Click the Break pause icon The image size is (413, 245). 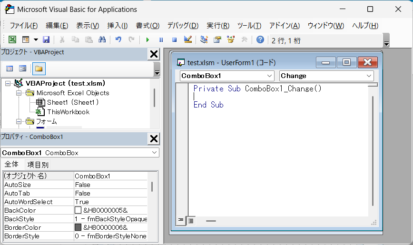[x=161, y=40]
